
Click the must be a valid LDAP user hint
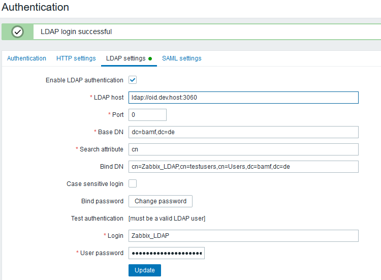167,219
